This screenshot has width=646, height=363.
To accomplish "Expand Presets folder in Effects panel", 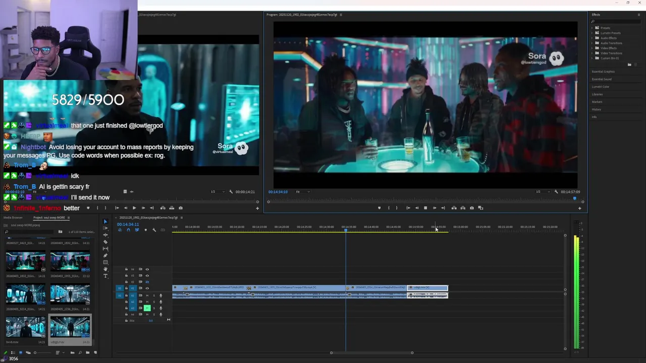I will [592, 28].
